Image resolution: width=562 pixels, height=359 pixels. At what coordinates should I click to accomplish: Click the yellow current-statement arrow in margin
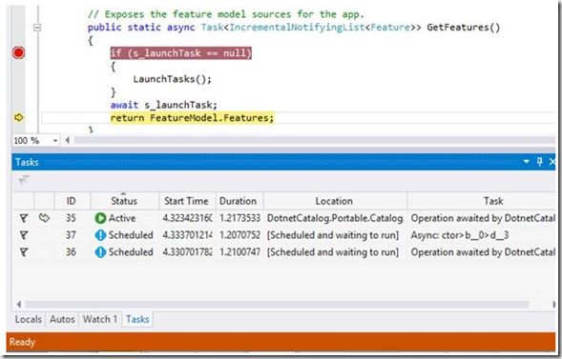click(x=18, y=117)
